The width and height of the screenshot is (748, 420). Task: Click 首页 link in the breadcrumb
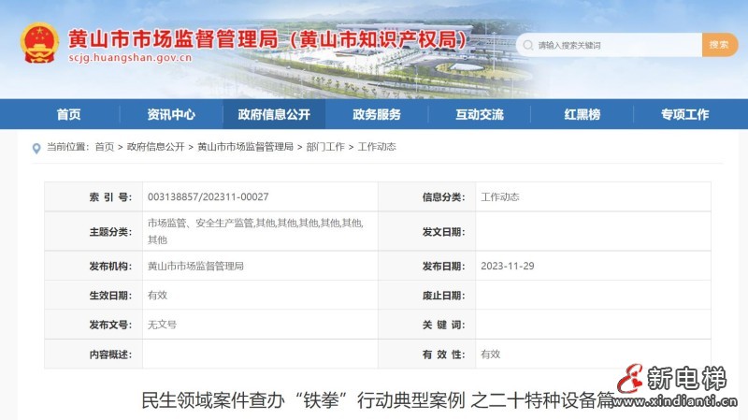(x=104, y=147)
